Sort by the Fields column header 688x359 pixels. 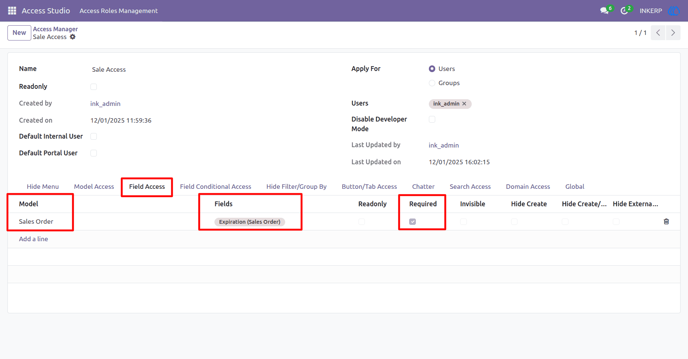(x=223, y=204)
